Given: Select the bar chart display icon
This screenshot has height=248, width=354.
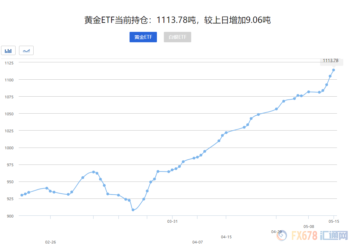Looking at the screenshot, I should point(8,50).
